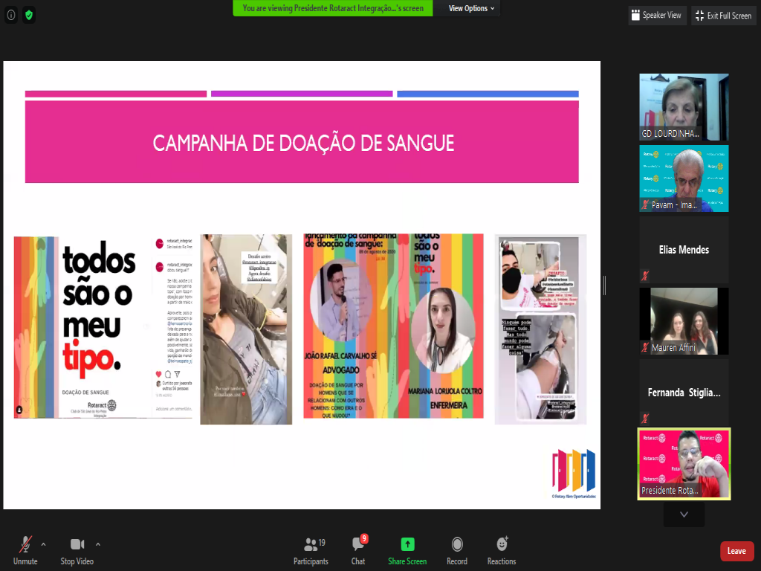Exit Full Screen mode
761x571 pixels.
pyautogui.click(x=724, y=16)
